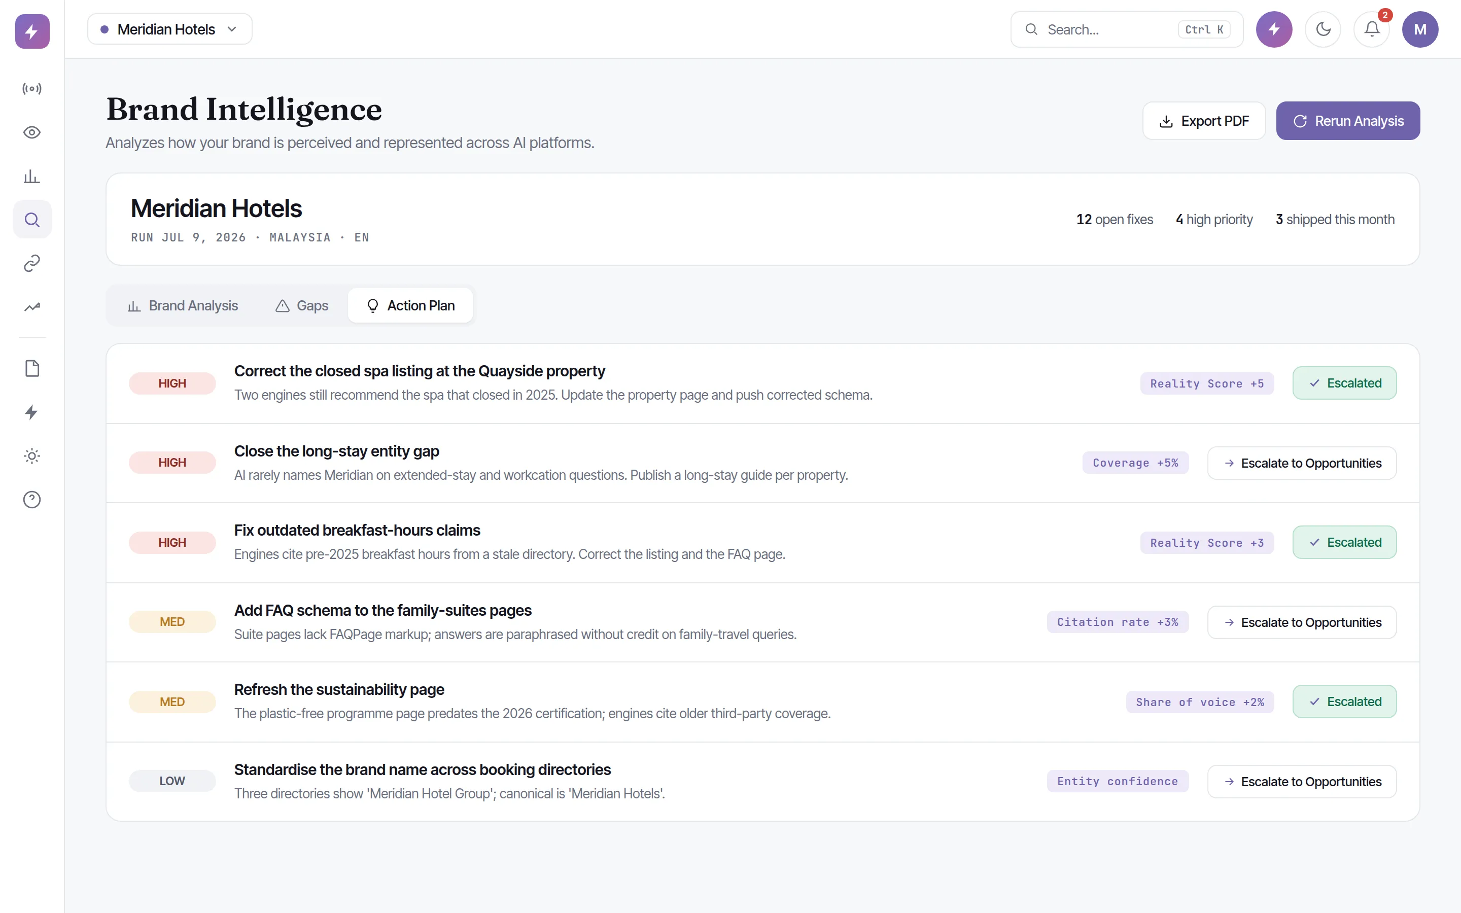Viewport: 1461px width, 913px height.
Task: Toggle Escalated on the Quayside spa fix
Action: pos(1344,383)
